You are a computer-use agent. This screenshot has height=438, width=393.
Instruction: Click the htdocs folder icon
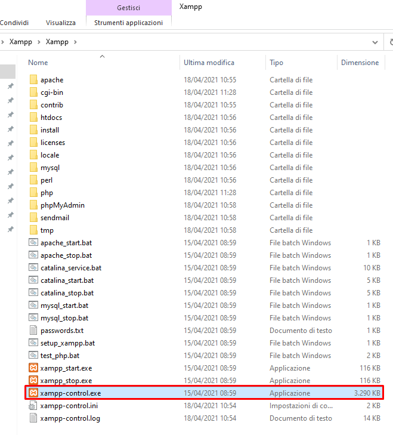tap(33, 117)
